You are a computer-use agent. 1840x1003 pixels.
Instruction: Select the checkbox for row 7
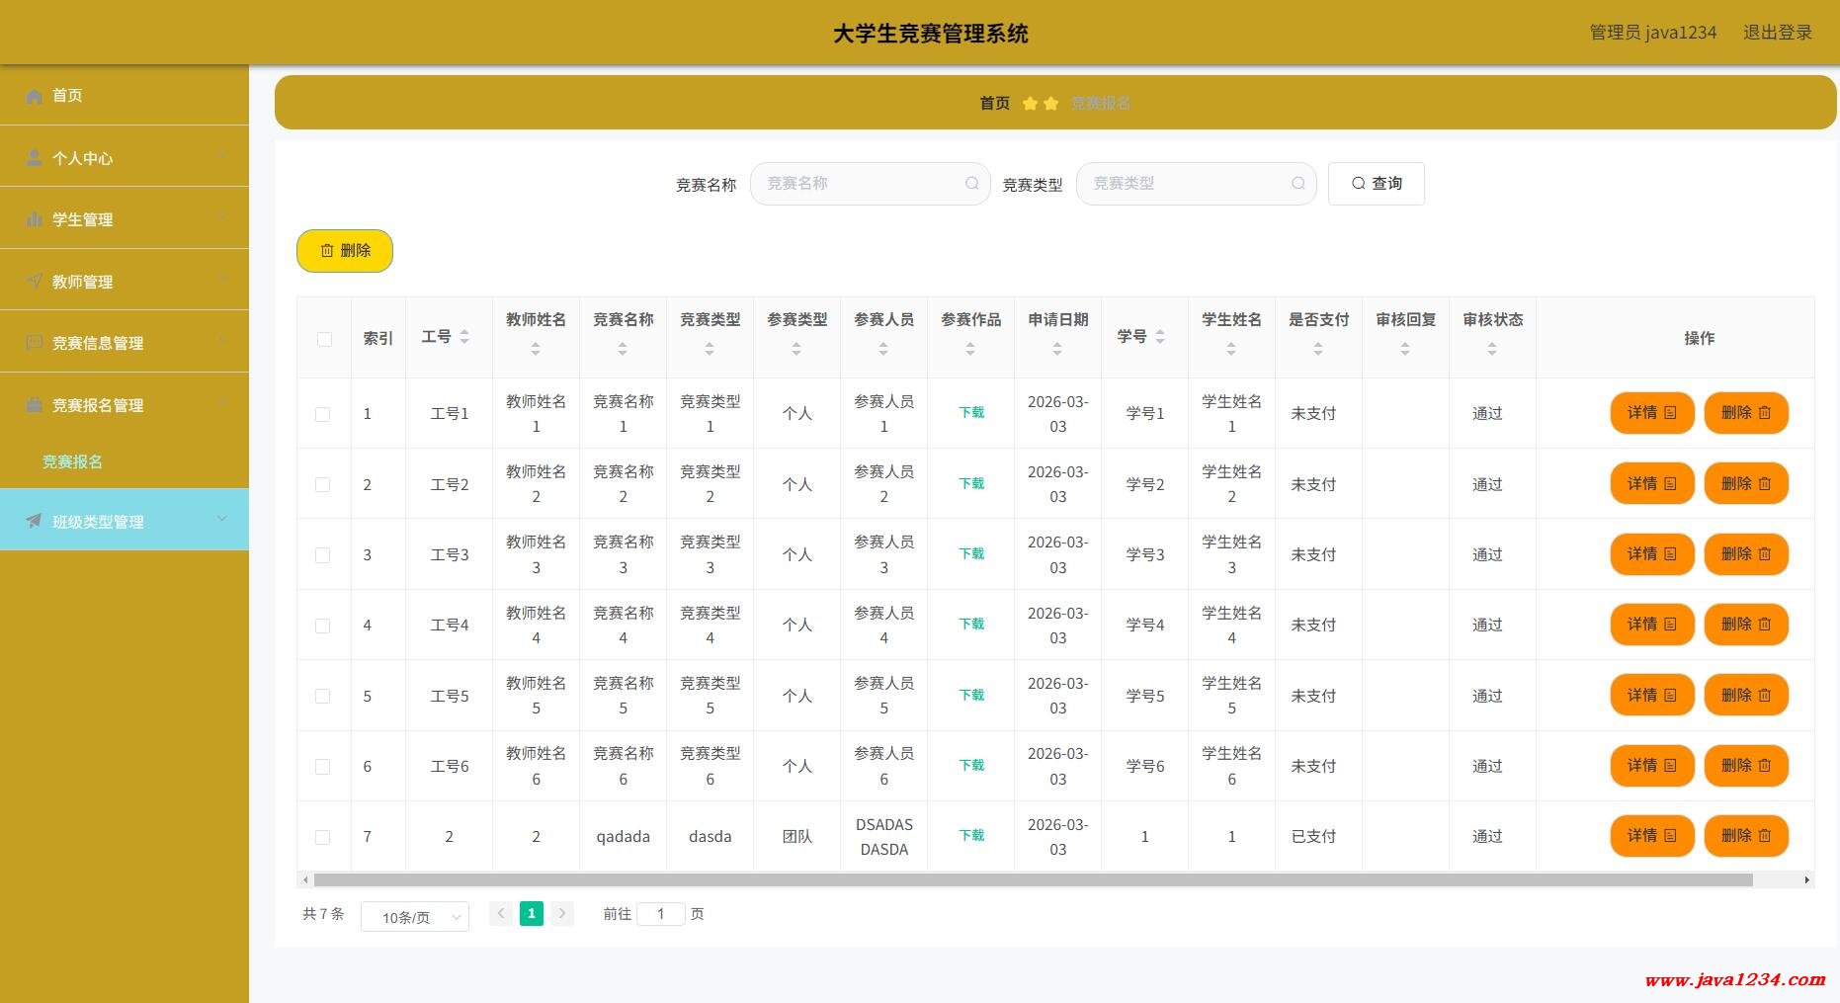click(323, 837)
